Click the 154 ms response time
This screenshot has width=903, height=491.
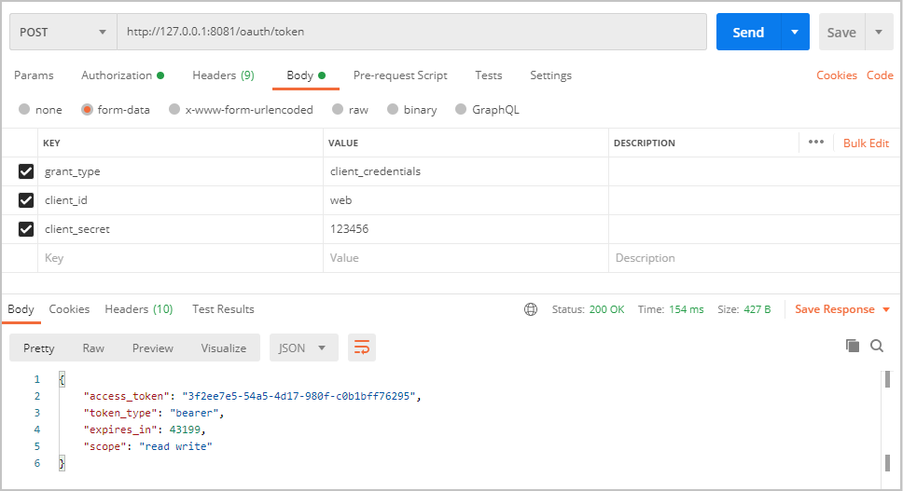[x=686, y=309]
